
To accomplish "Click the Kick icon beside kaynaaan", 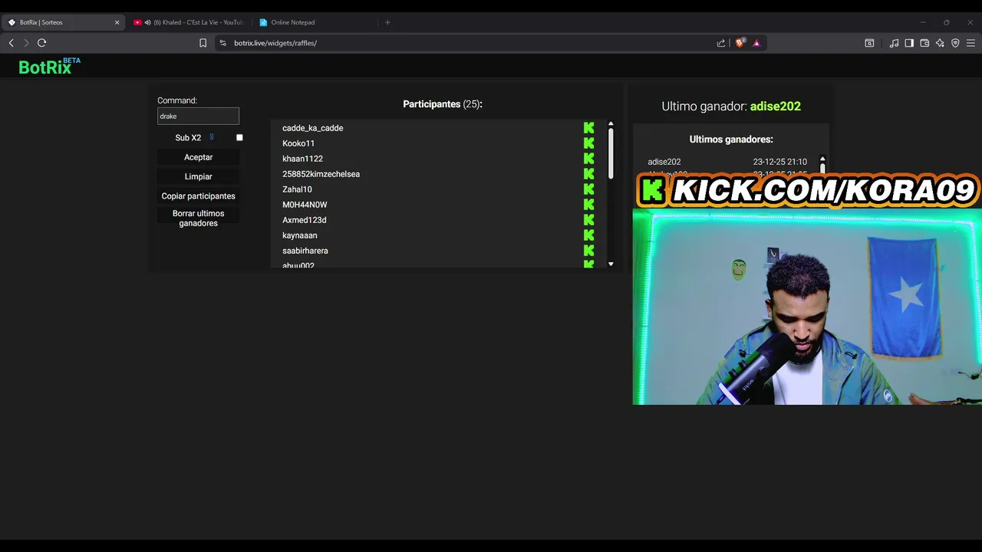I will pos(588,235).
